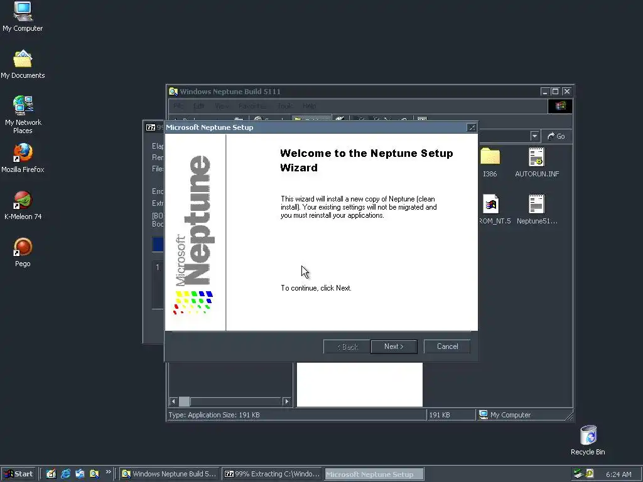Switch to 99% Extracting taskbar button
Image resolution: width=643 pixels, height=482 pixels.
click(273, 474)
